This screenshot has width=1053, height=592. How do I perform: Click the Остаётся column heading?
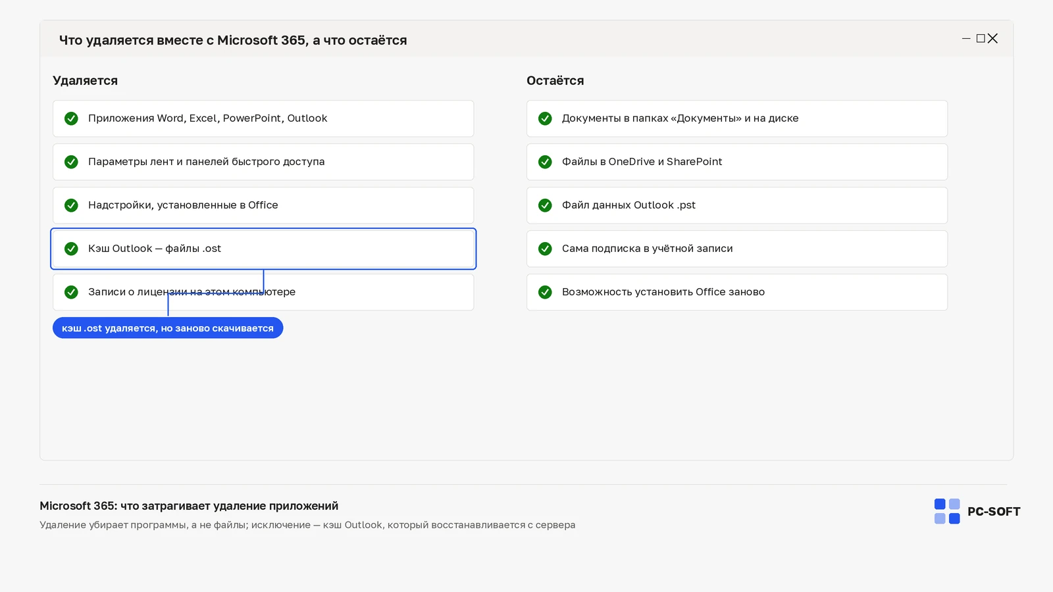pos(555,81)
